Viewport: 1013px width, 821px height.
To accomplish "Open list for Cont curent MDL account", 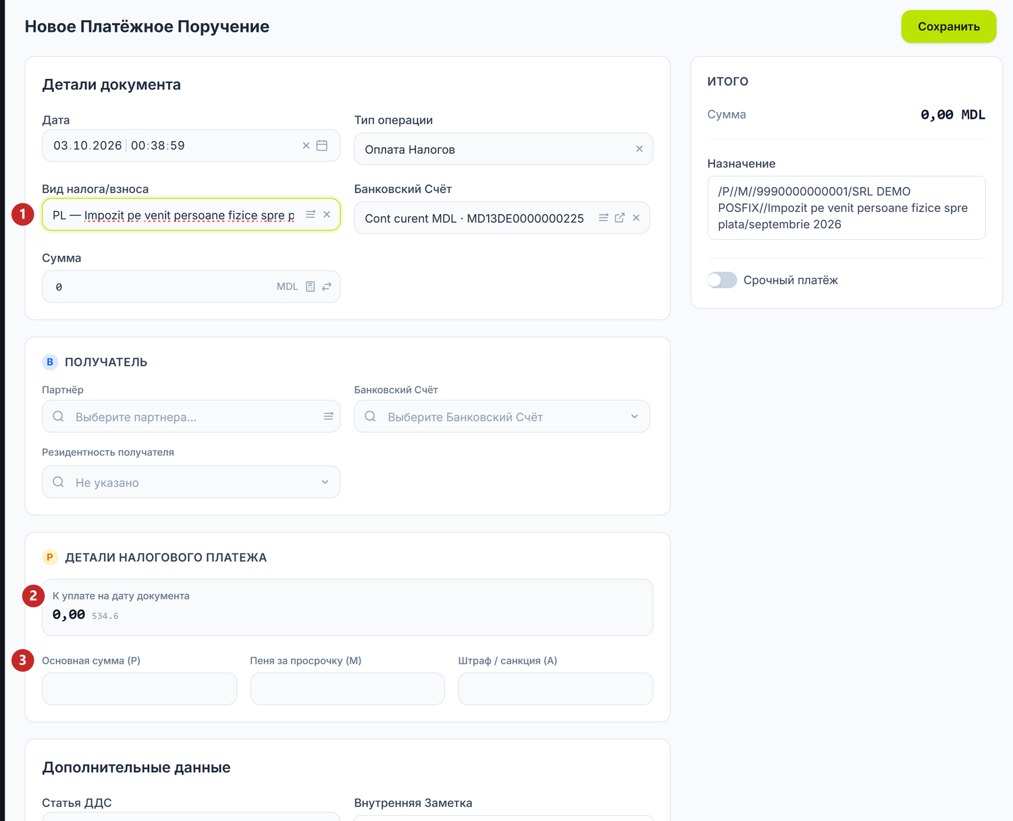I will [604, 218].
